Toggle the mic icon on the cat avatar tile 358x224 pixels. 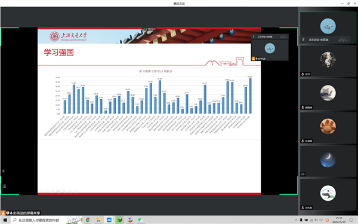click(303, 108)
